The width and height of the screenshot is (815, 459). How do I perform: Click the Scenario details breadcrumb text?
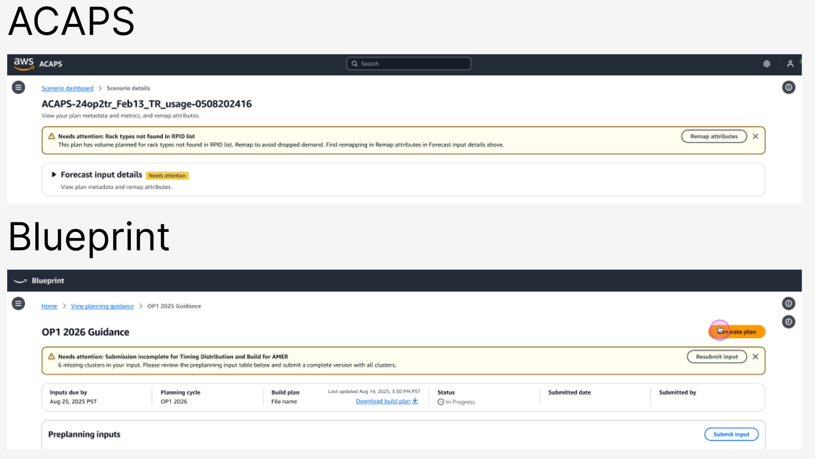click(128, 88)
